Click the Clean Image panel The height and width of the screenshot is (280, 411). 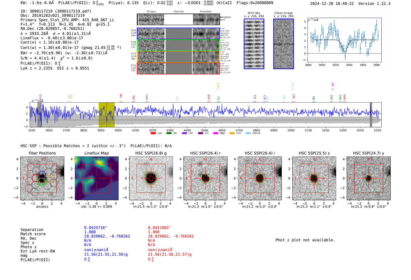pyautogui.click(x=284, y=44)
